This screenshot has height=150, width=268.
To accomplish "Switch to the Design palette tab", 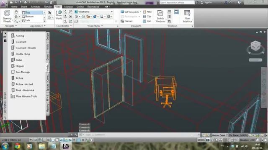I will [48, 37].
